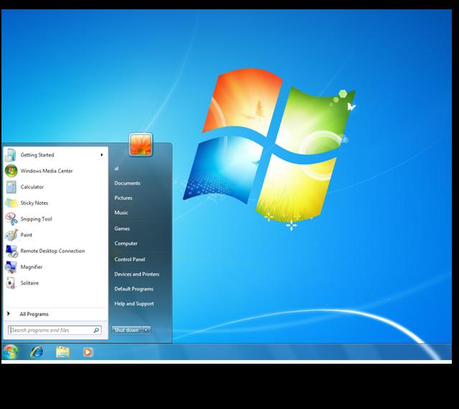Launch the Magnifier utility
The image size is (459, 409).
pyautogui.click(x=31, y=267)
